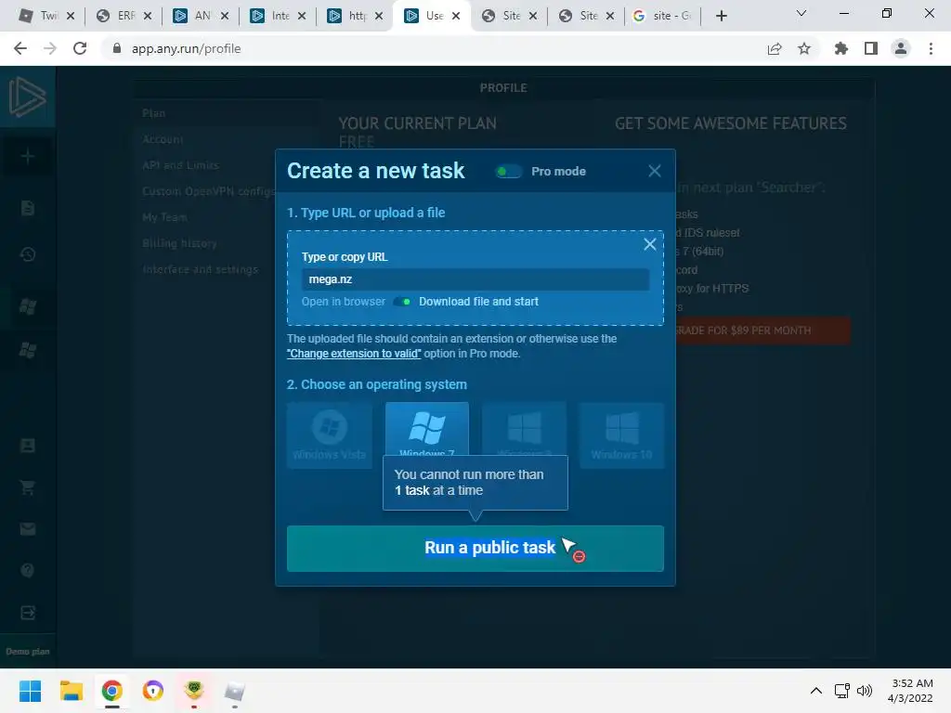This screenshot has height=713, width=951.
Task: Click the upgrade for $89 per month button
Action: (x=762, y=331)
